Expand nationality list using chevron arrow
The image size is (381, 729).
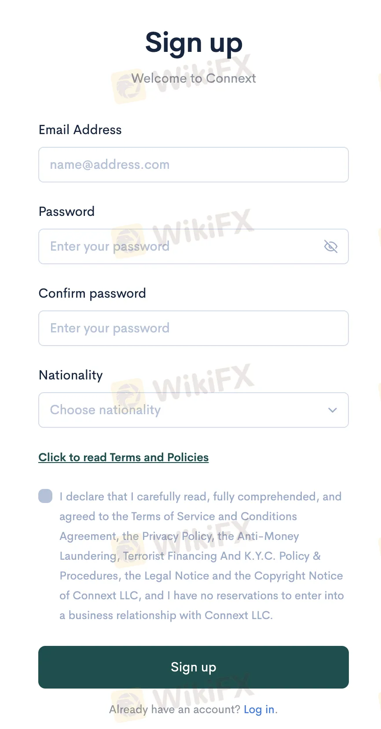pos(332,410)
